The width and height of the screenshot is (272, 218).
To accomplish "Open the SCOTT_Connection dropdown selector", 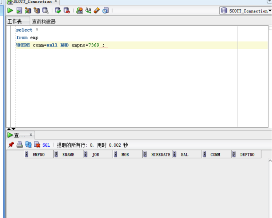I will [x=246, y=11].
